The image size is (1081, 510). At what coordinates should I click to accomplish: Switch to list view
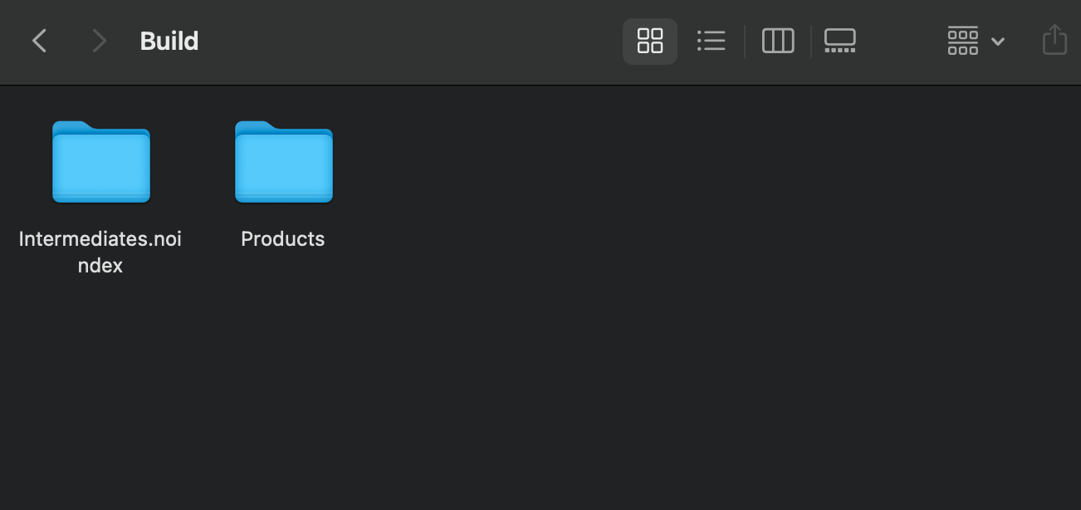click(712, 41)
